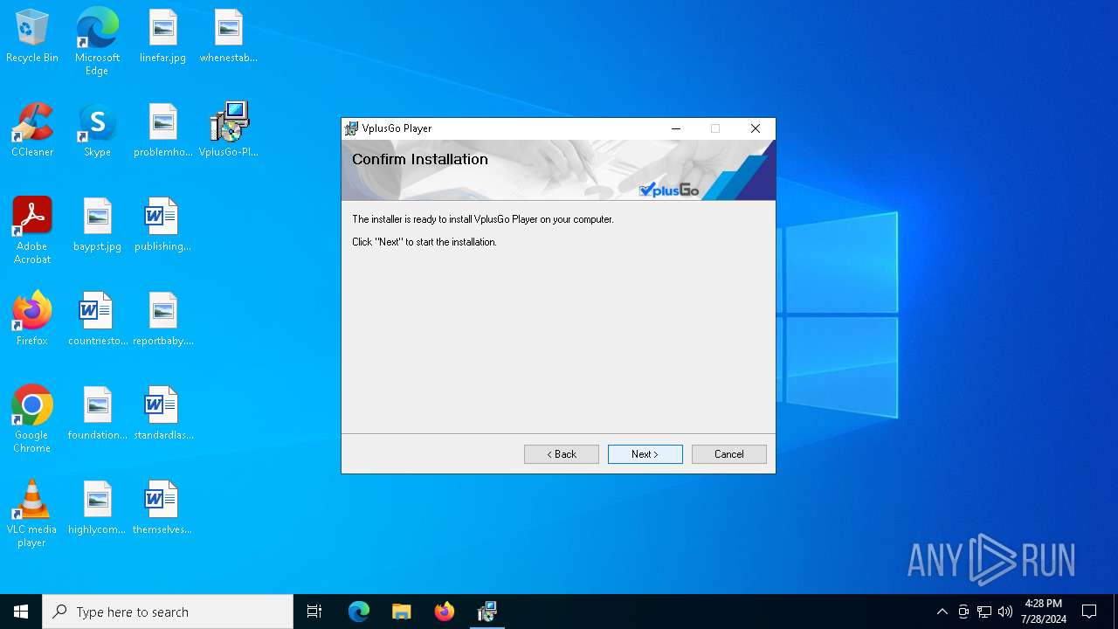Select the linefar.jpg desktop file

162,37
